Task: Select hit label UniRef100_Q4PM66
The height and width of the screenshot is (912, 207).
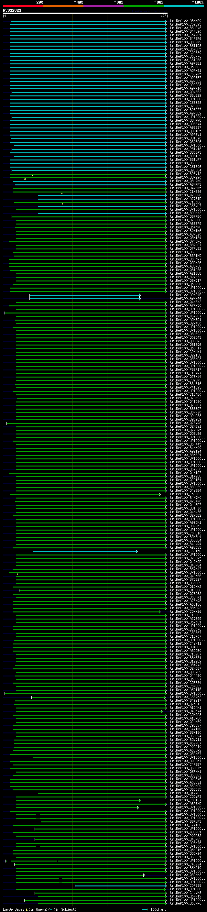Action: click(x=185, y=576)
